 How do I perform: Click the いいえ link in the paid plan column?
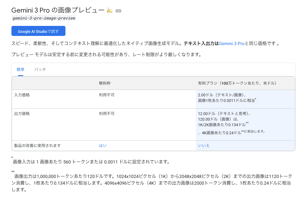(x=204, y=145)
